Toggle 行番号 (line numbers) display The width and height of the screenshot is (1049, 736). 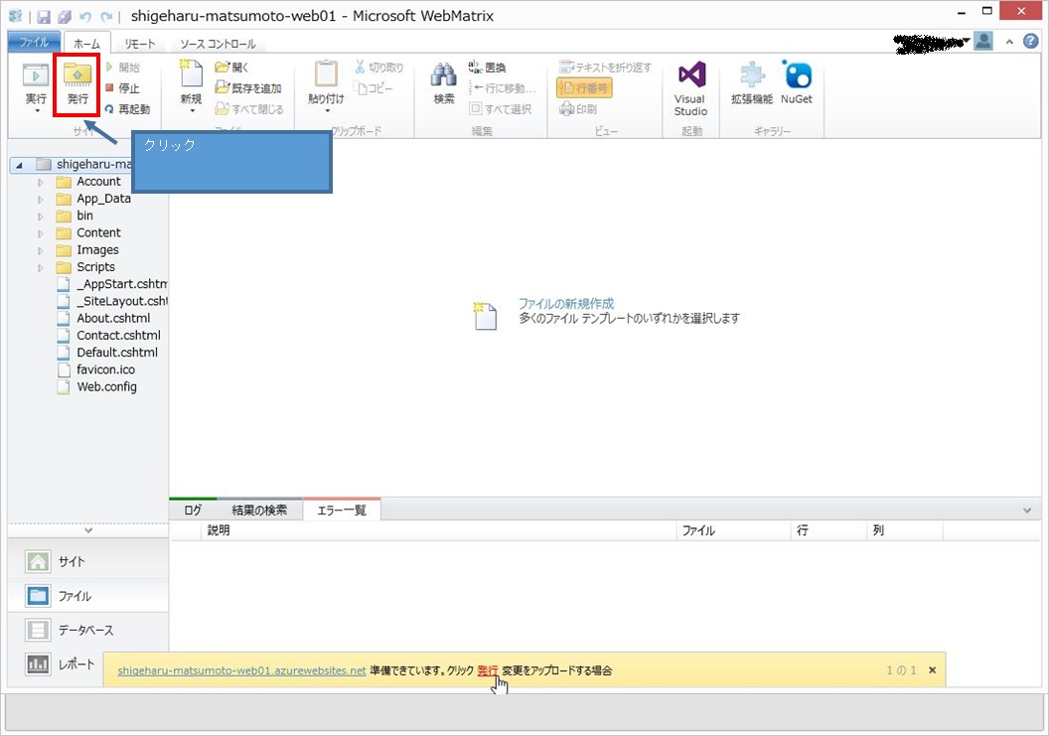point(584,87)
